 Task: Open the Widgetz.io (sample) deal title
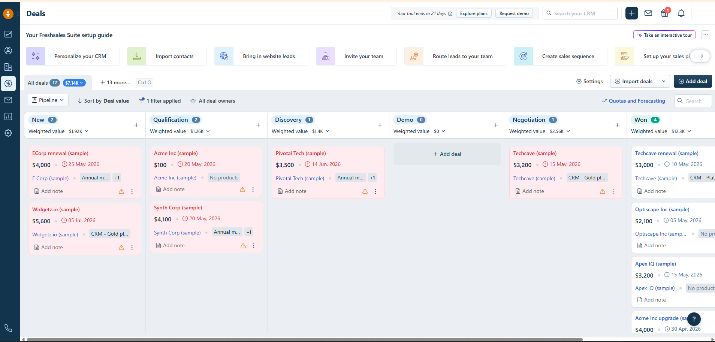[x=56, y=209]
